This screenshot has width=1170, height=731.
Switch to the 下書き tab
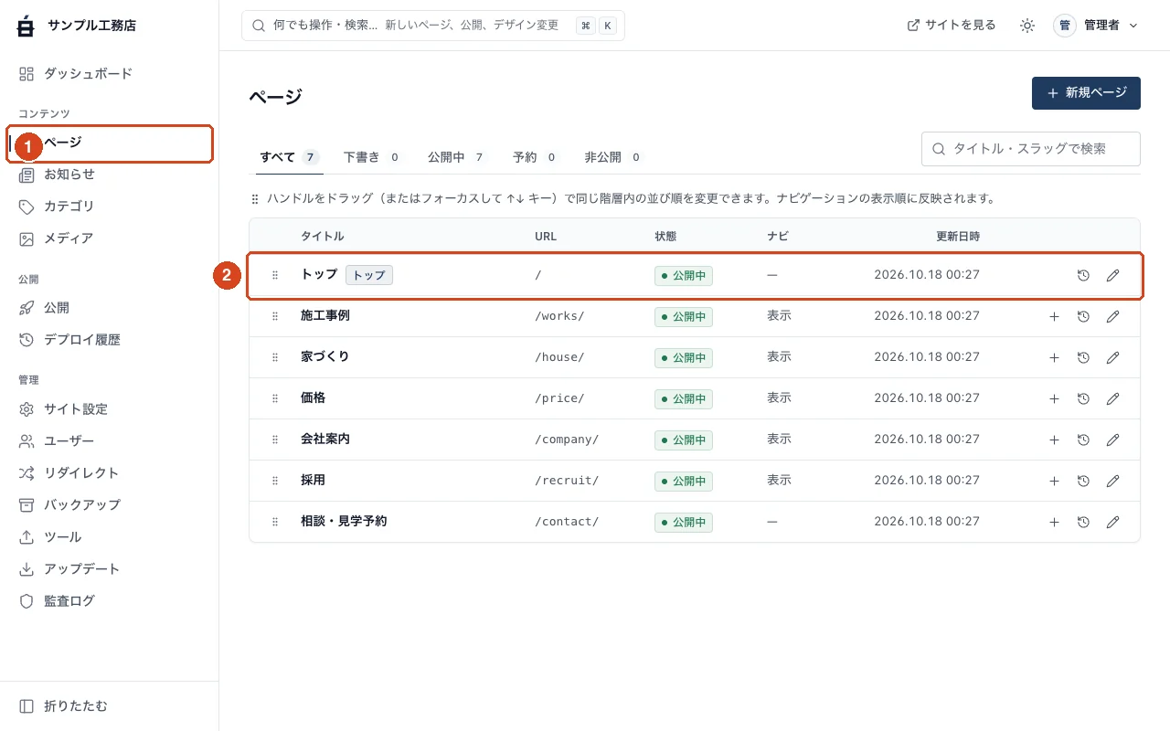click(x=372, y=157)
